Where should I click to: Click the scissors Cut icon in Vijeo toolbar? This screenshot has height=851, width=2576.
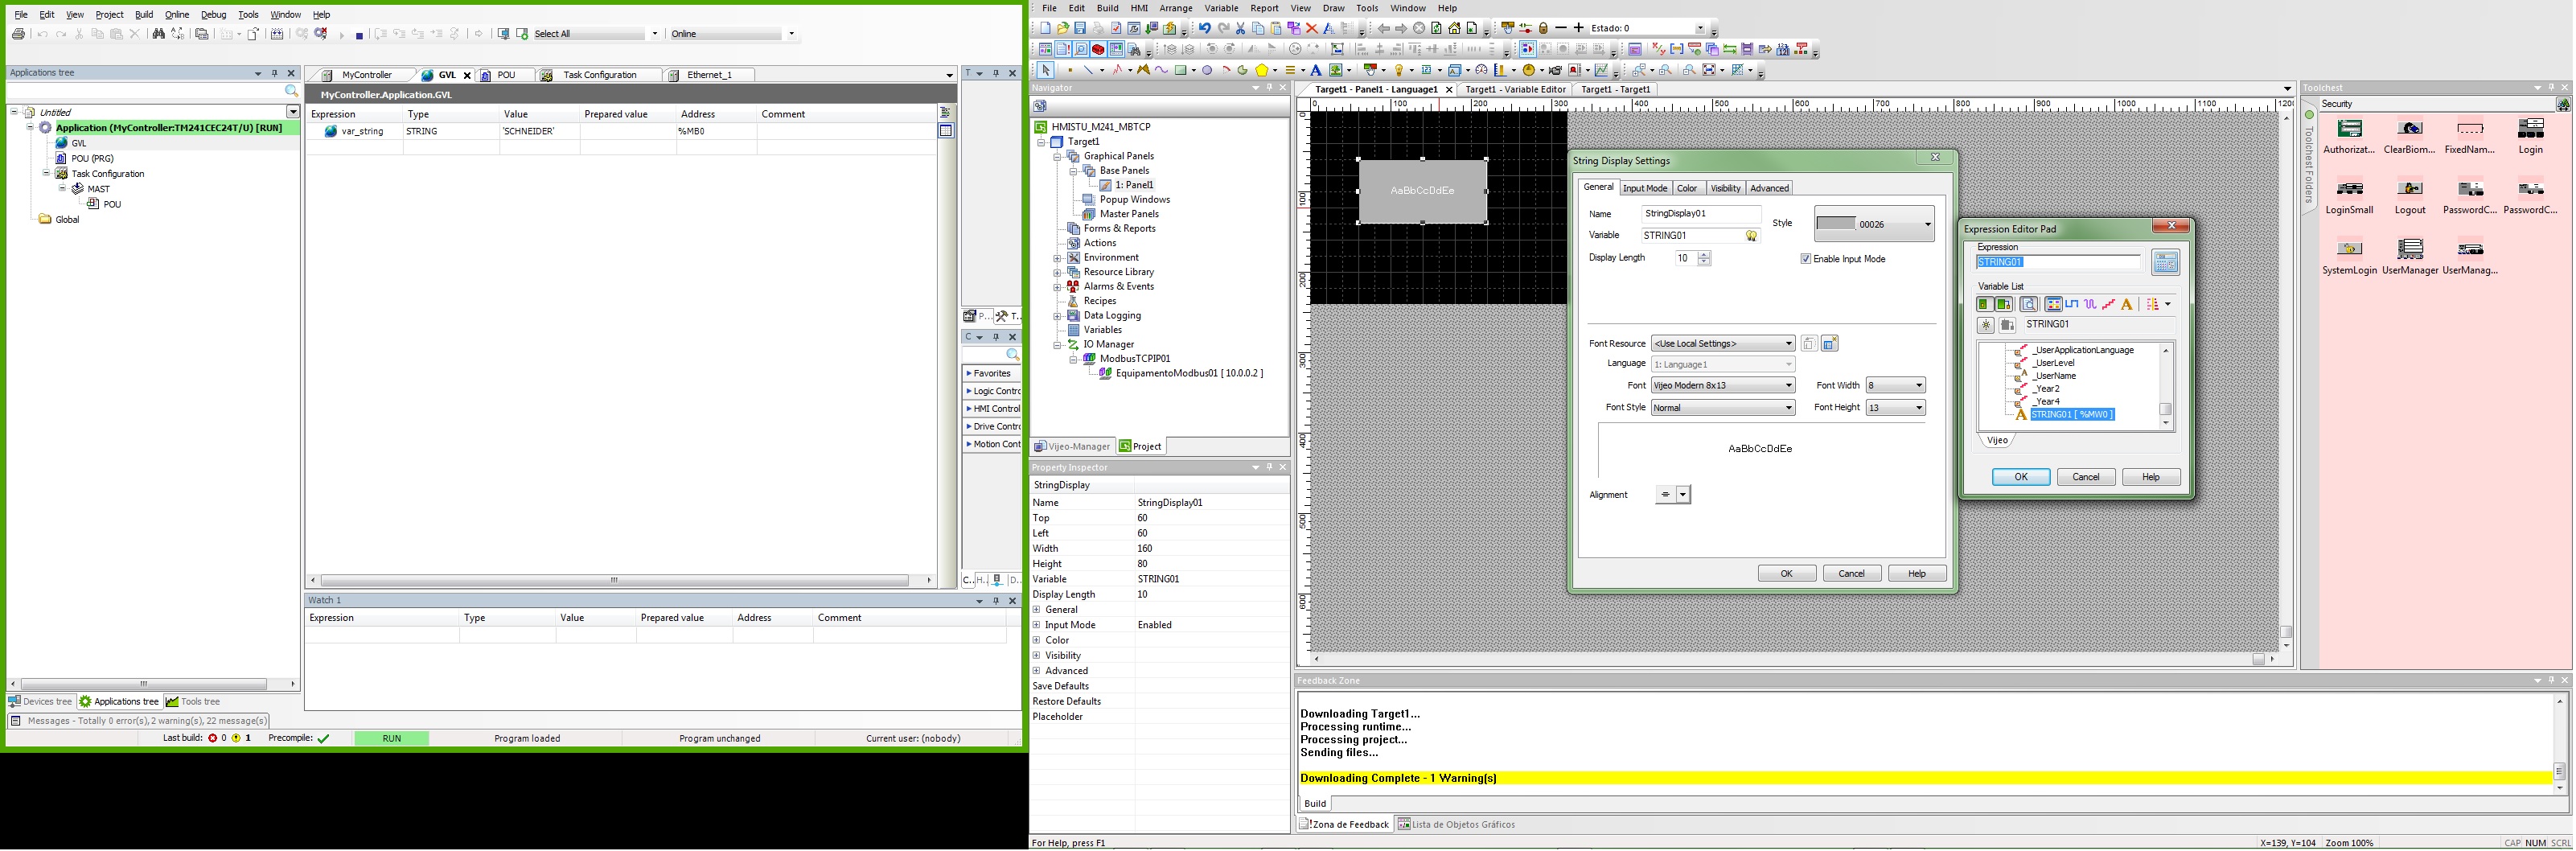point(1241,28)
